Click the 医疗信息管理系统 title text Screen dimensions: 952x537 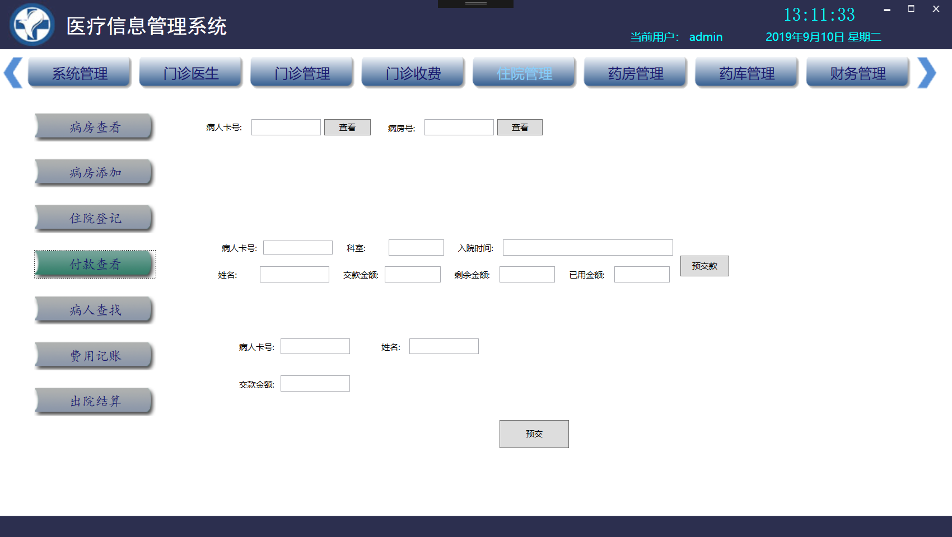(x=147, y=26)
